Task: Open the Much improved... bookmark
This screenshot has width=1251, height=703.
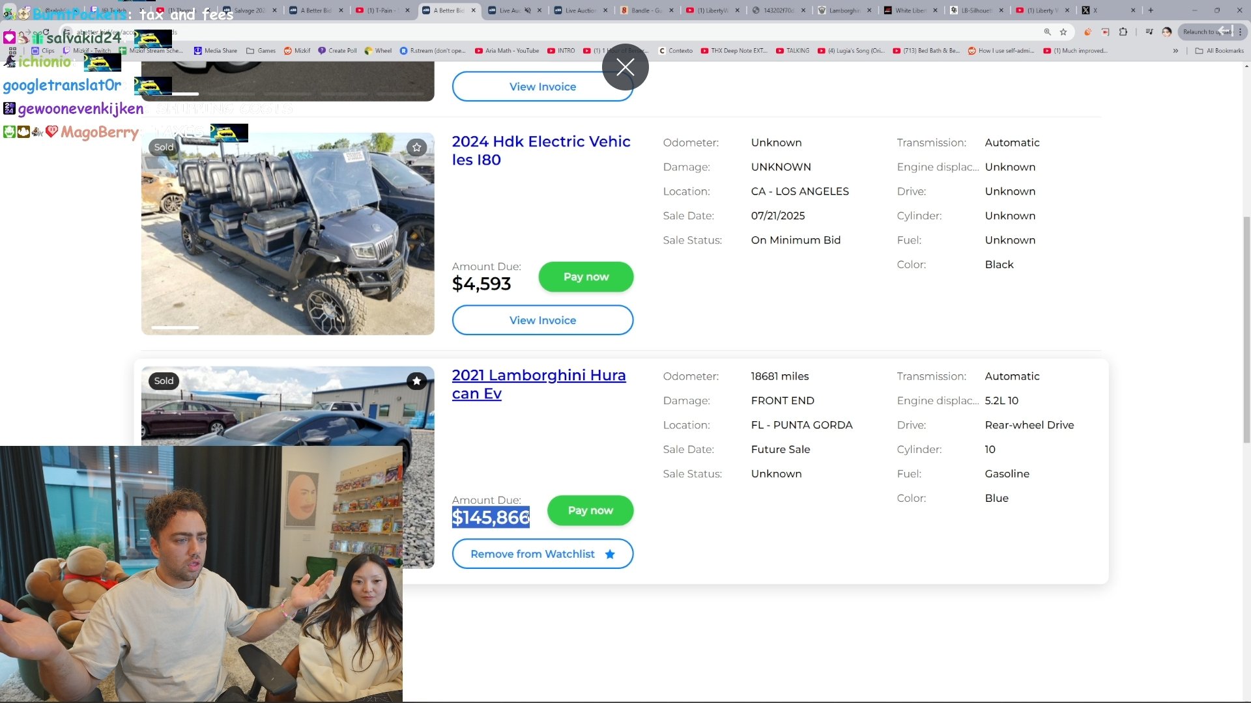Action: coord(1076,51)
